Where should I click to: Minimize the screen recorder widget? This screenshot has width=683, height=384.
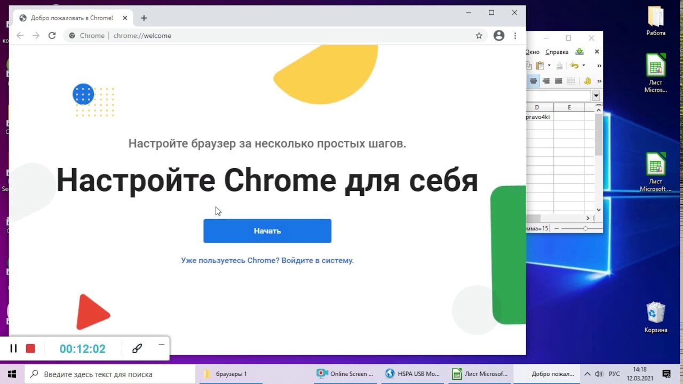click(x=161, y=345)
